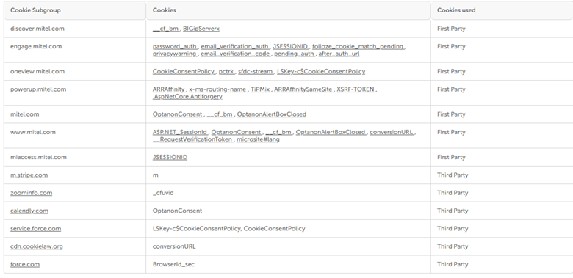The image size is (573, 278).
Task: Select the mitel.com subgroup cell text
Action: tap(24, 114)
